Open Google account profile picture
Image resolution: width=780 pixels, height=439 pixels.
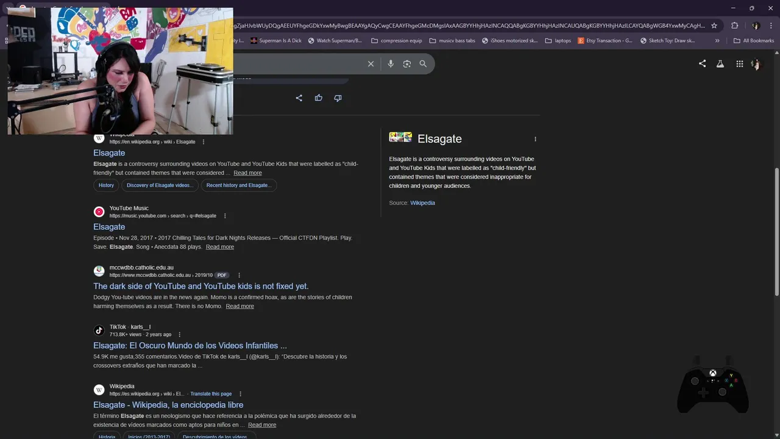click(756, 63)
